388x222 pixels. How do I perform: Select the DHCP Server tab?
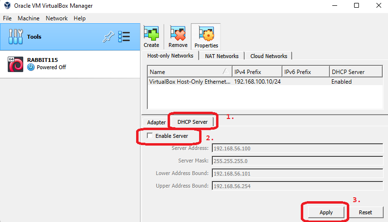pos(192,122)
